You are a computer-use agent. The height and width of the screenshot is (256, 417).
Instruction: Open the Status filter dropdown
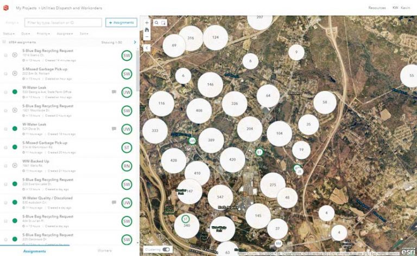click(9, 34)
